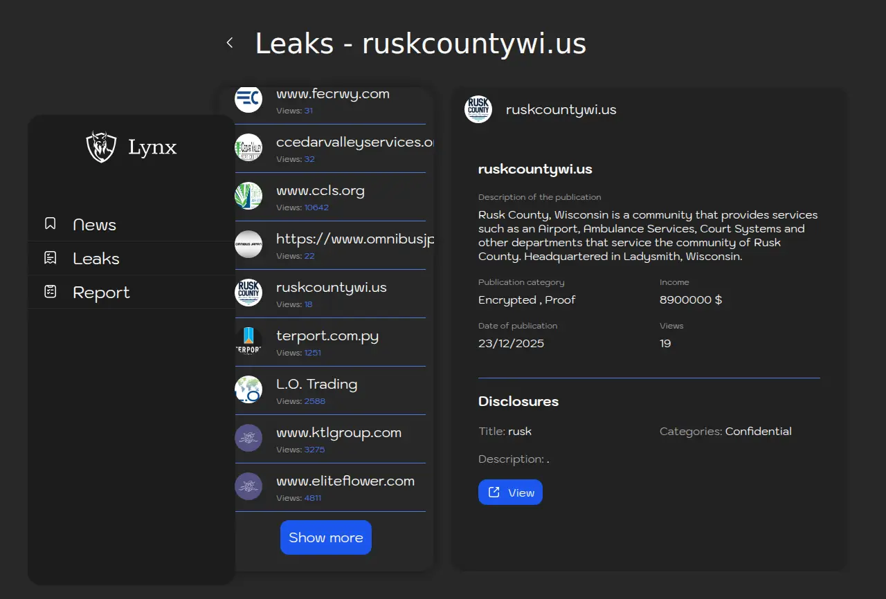
Task: Open the Leaks menu item
Action: (96, 259)
